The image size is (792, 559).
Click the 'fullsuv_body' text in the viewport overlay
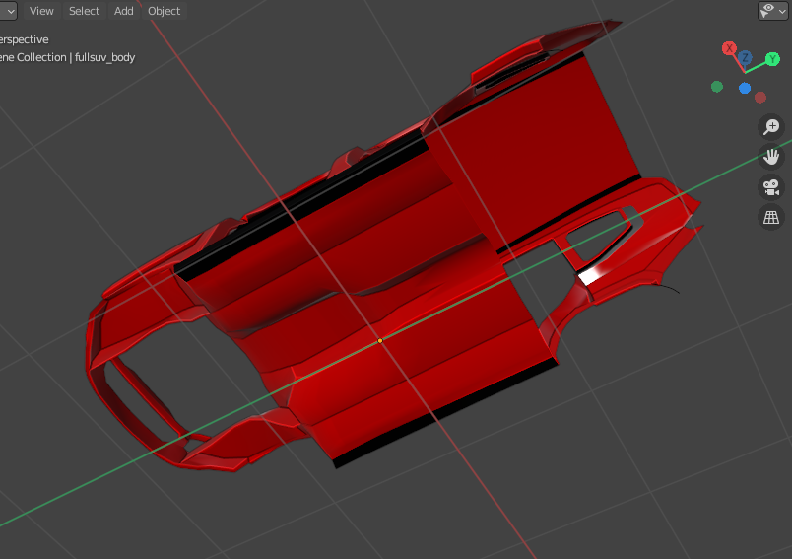[x=104, y=57]
